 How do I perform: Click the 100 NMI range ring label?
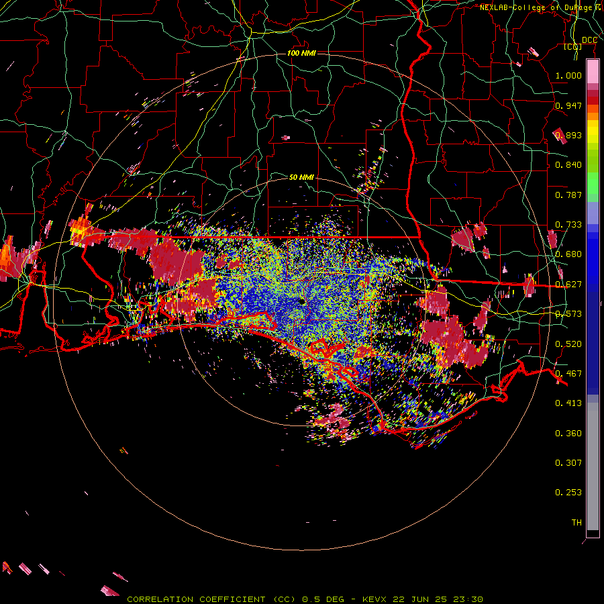[x=301, y=53]
